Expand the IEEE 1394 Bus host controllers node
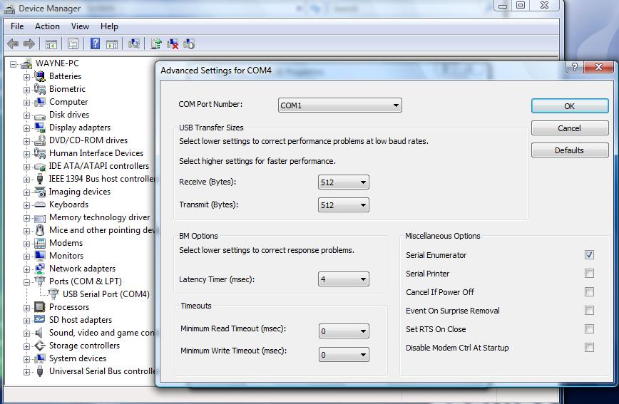The image size is (619, 404). (x=26, y=180)
